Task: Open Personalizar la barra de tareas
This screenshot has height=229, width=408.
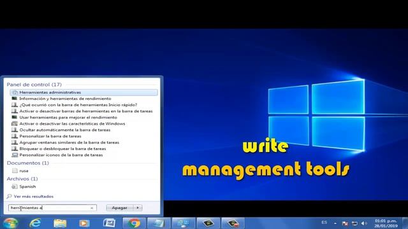Action: [x=50, y=136]
